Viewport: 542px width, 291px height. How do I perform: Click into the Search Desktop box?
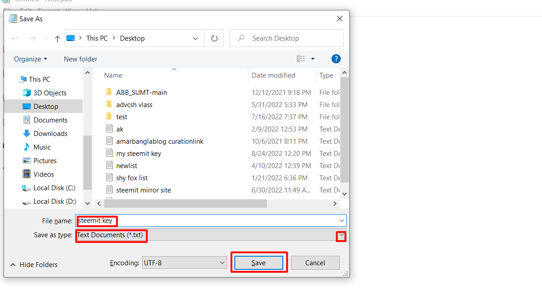click(x=286, y=38)
